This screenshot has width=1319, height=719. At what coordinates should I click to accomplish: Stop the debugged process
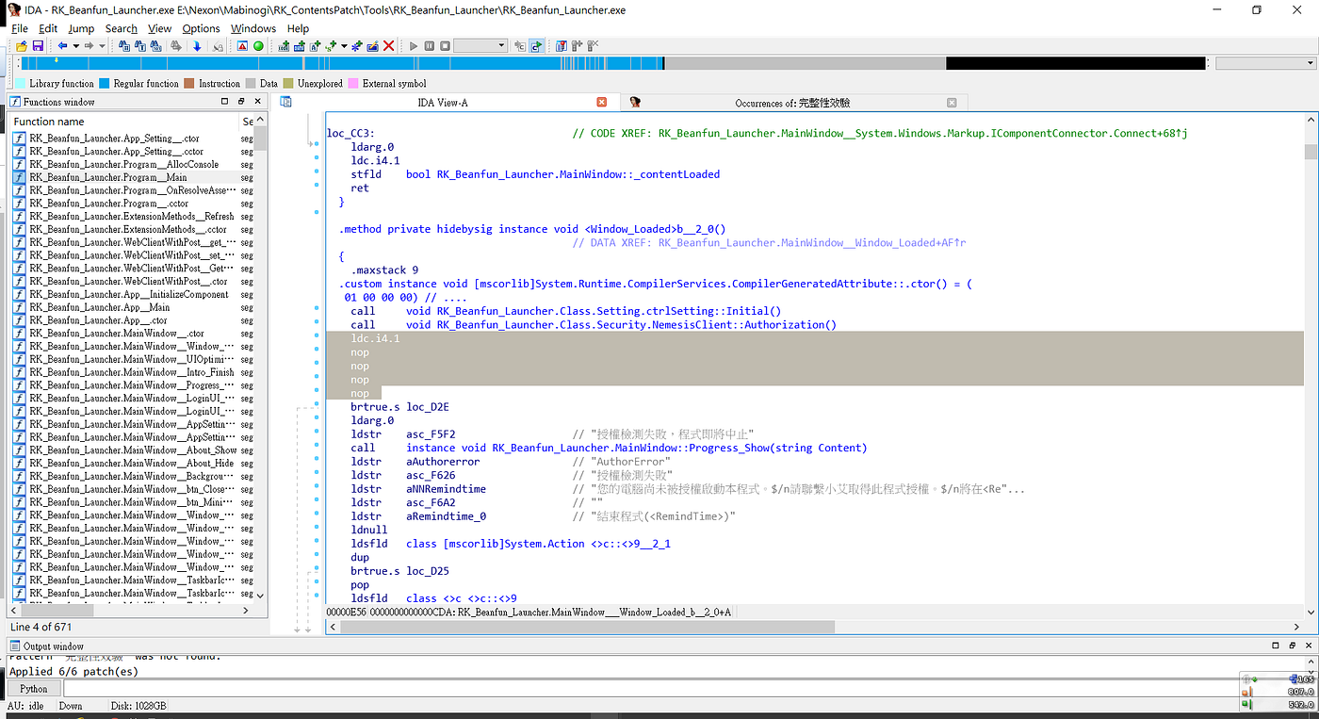click(445, 45)
